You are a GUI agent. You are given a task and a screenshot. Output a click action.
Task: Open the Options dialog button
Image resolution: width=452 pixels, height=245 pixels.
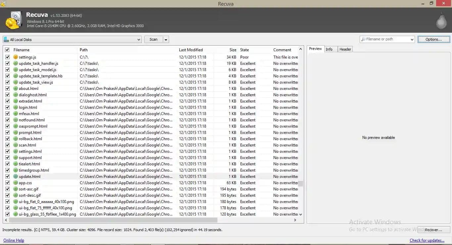(433, 39)
